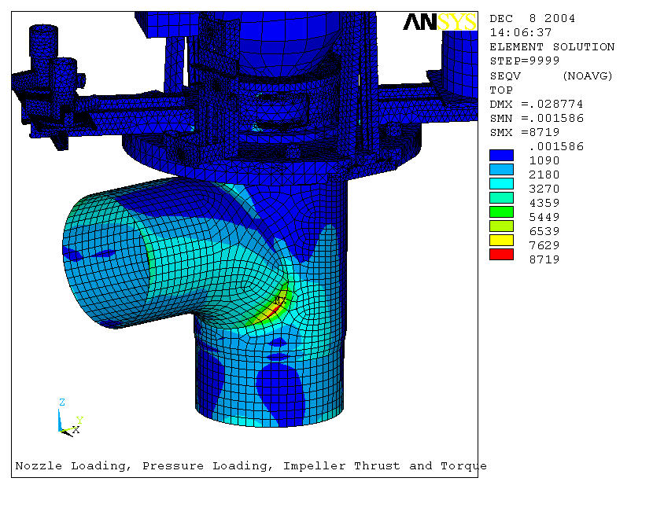
Task: Pick the bright green legend swatch
Action: click(x=501, y=211)
